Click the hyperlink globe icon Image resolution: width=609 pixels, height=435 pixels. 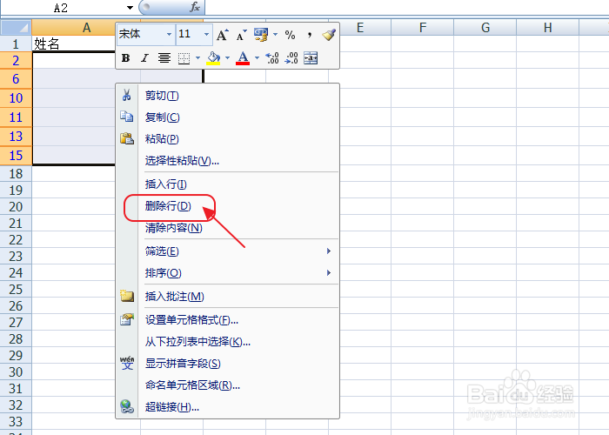(127, 406)
